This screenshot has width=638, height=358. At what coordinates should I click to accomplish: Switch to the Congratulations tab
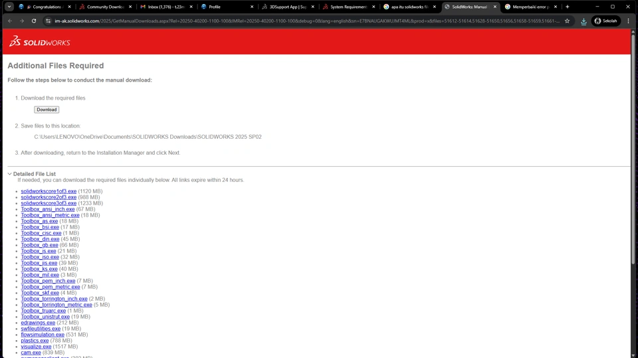click(x=45, y=7)
